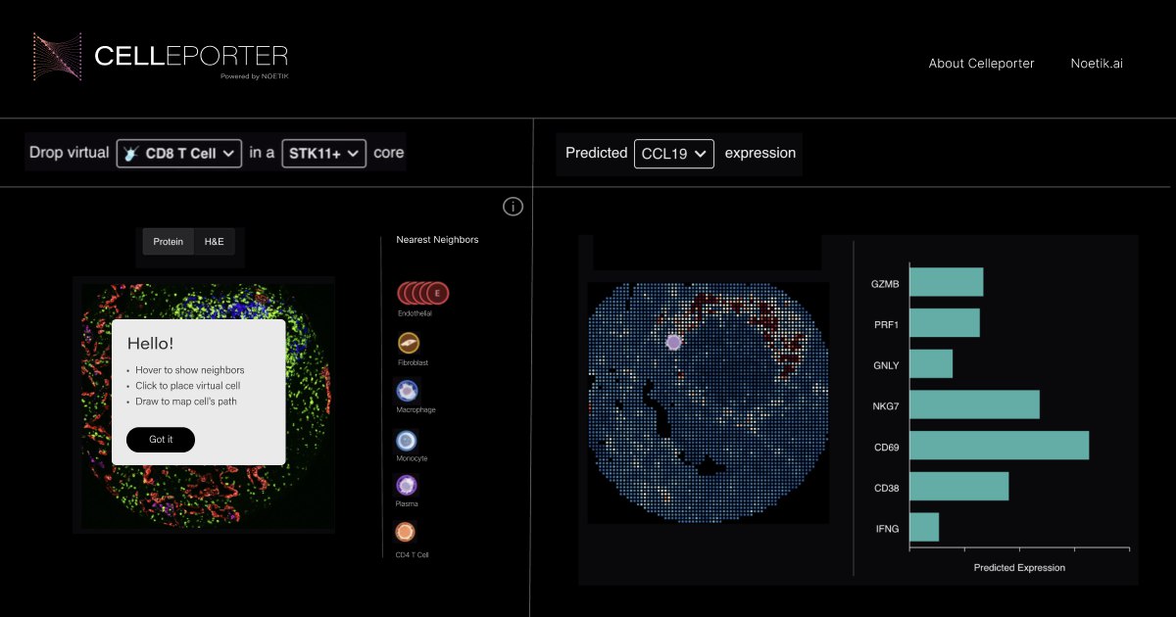Viewport: 1176px width, 617px height.
Task: Switch view to H&E
Action: click(214, 242)
